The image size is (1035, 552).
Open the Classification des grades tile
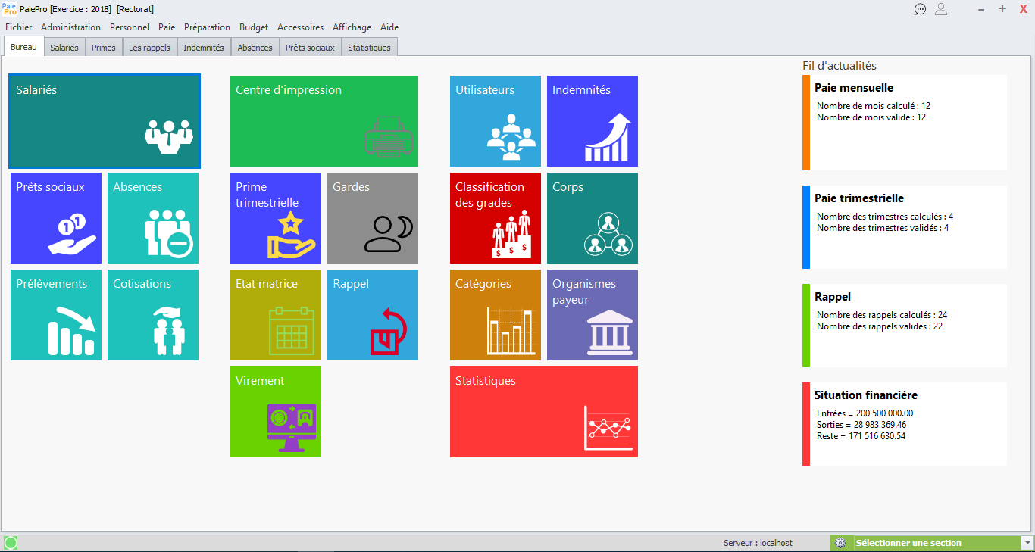click(x=496, y=218)
